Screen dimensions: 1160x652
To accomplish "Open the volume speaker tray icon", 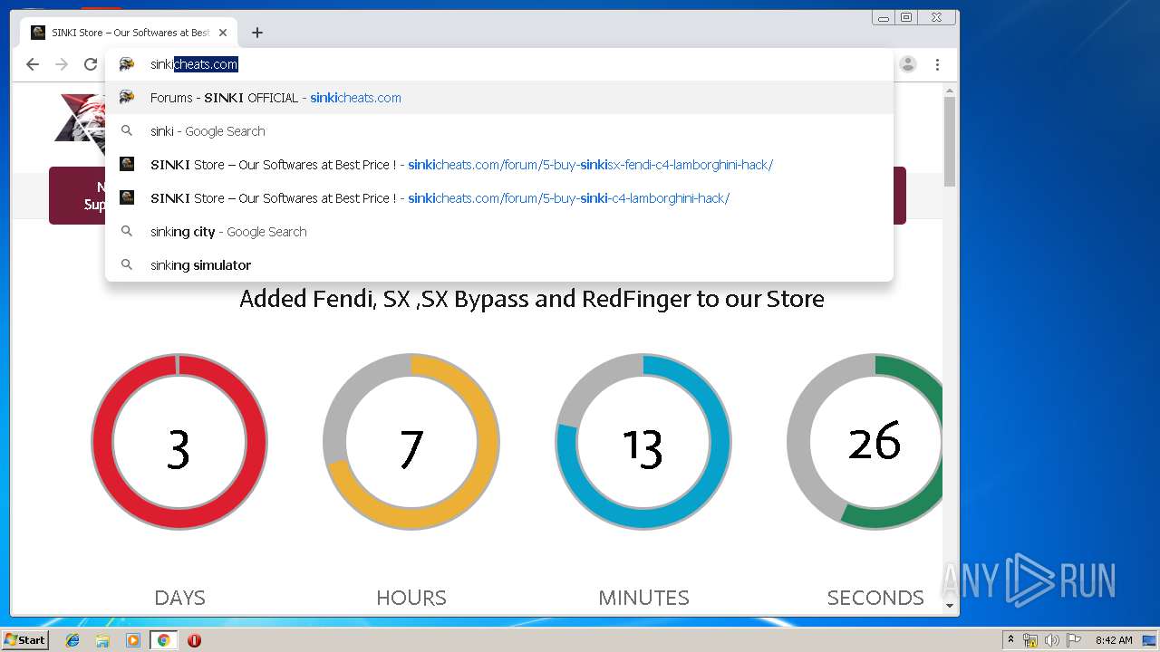I will click(x=1051, y=640).
